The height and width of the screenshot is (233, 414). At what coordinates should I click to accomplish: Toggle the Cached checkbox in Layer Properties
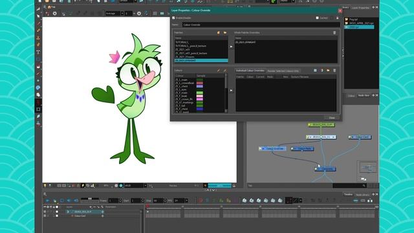(317, 17)
